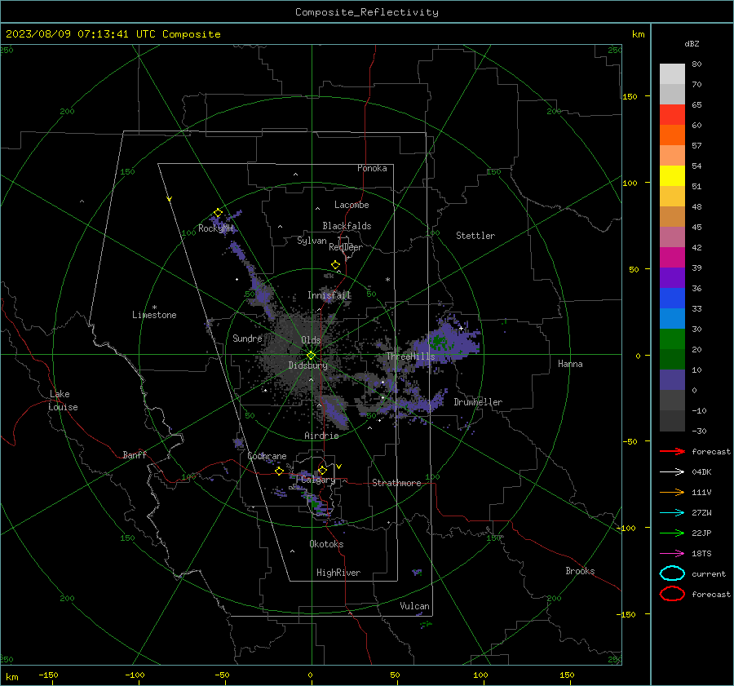
Task: Click the orange swatch between 60 and 57 dBZ
Action: [x=672, y=135]
